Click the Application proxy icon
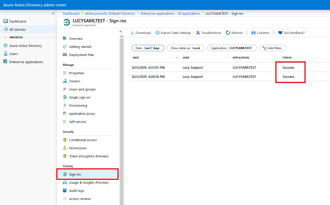Viewport: 330px width, 205px height. pyautogui.click(x=65, y=114)
